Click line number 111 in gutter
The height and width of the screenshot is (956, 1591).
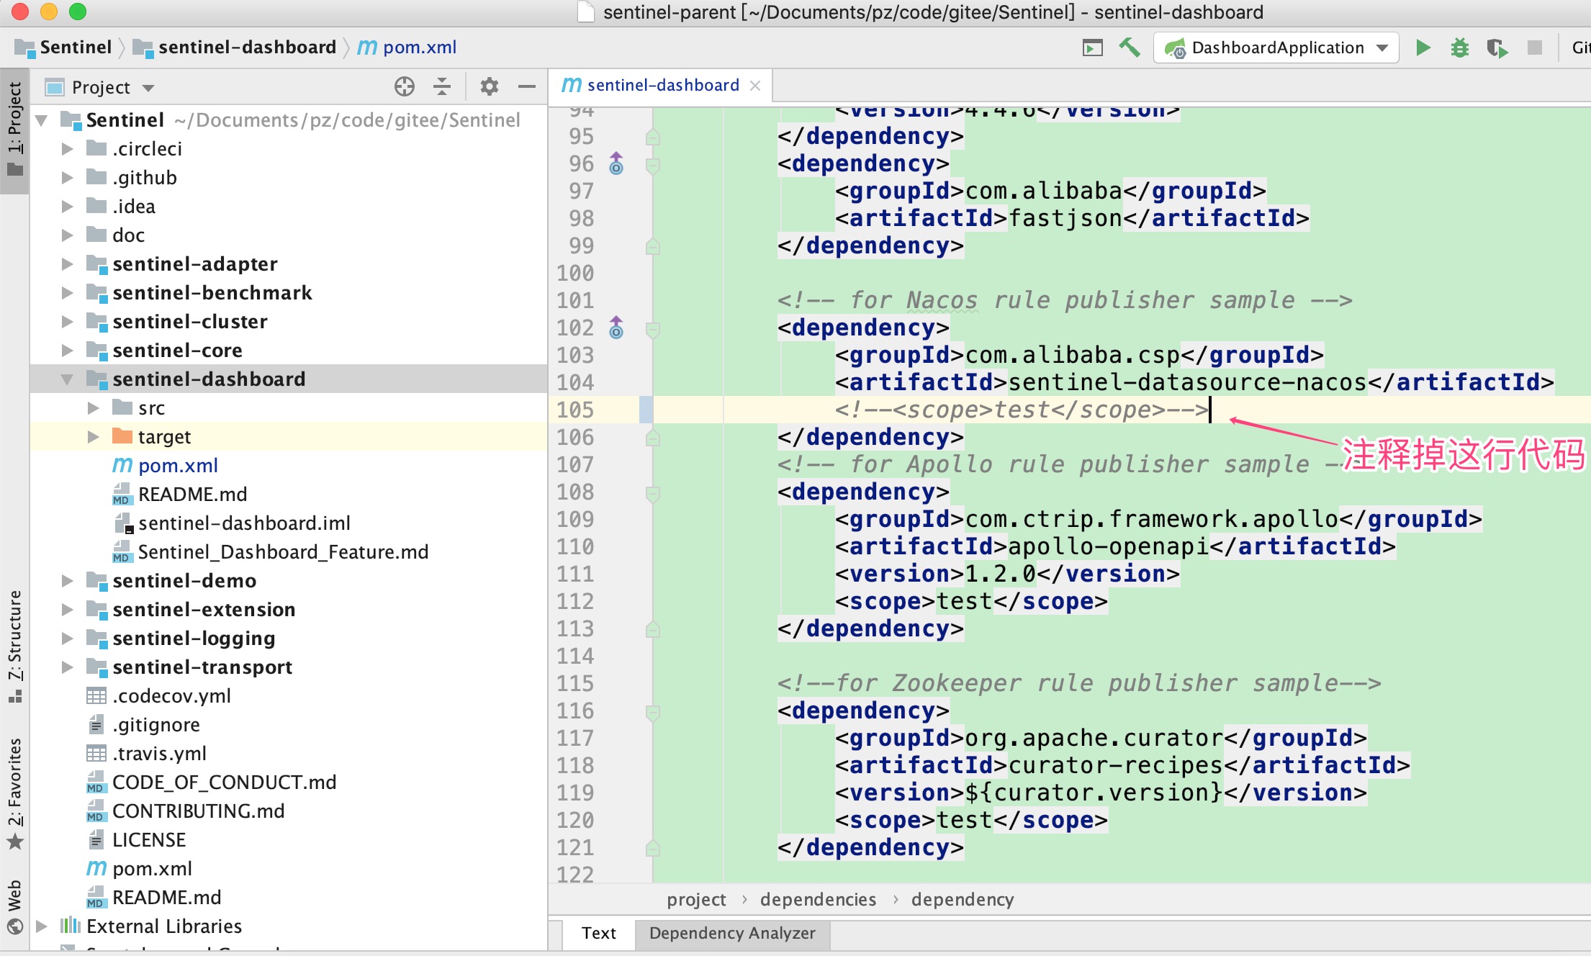click(575, 574)
